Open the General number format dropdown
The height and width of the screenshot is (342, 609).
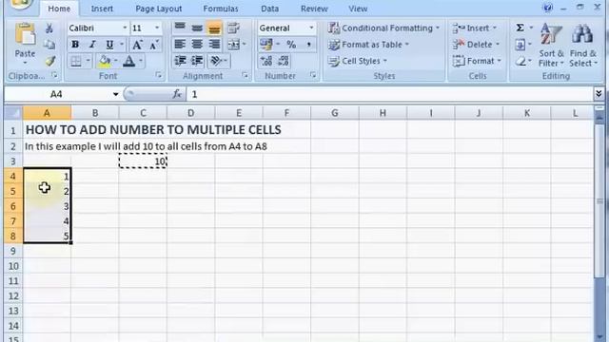pos(311,28)
